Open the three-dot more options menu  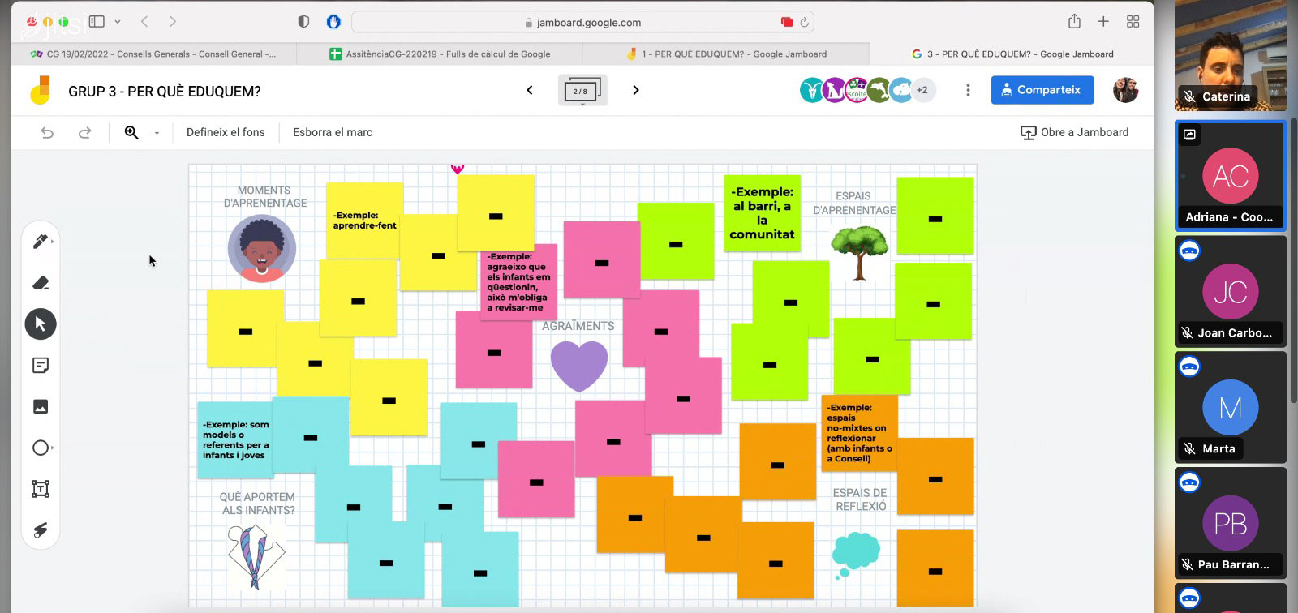pos(968,90)
